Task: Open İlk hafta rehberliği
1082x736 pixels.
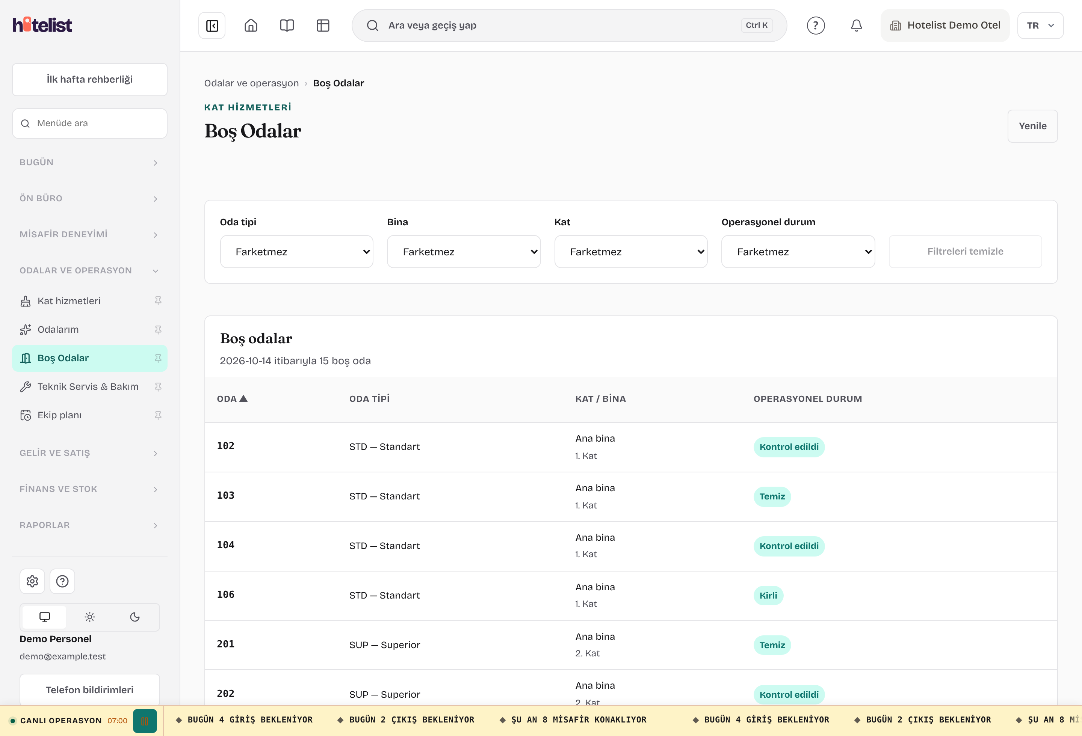Action: 90,80
